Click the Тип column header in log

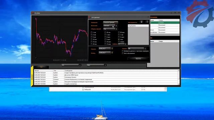59,71
